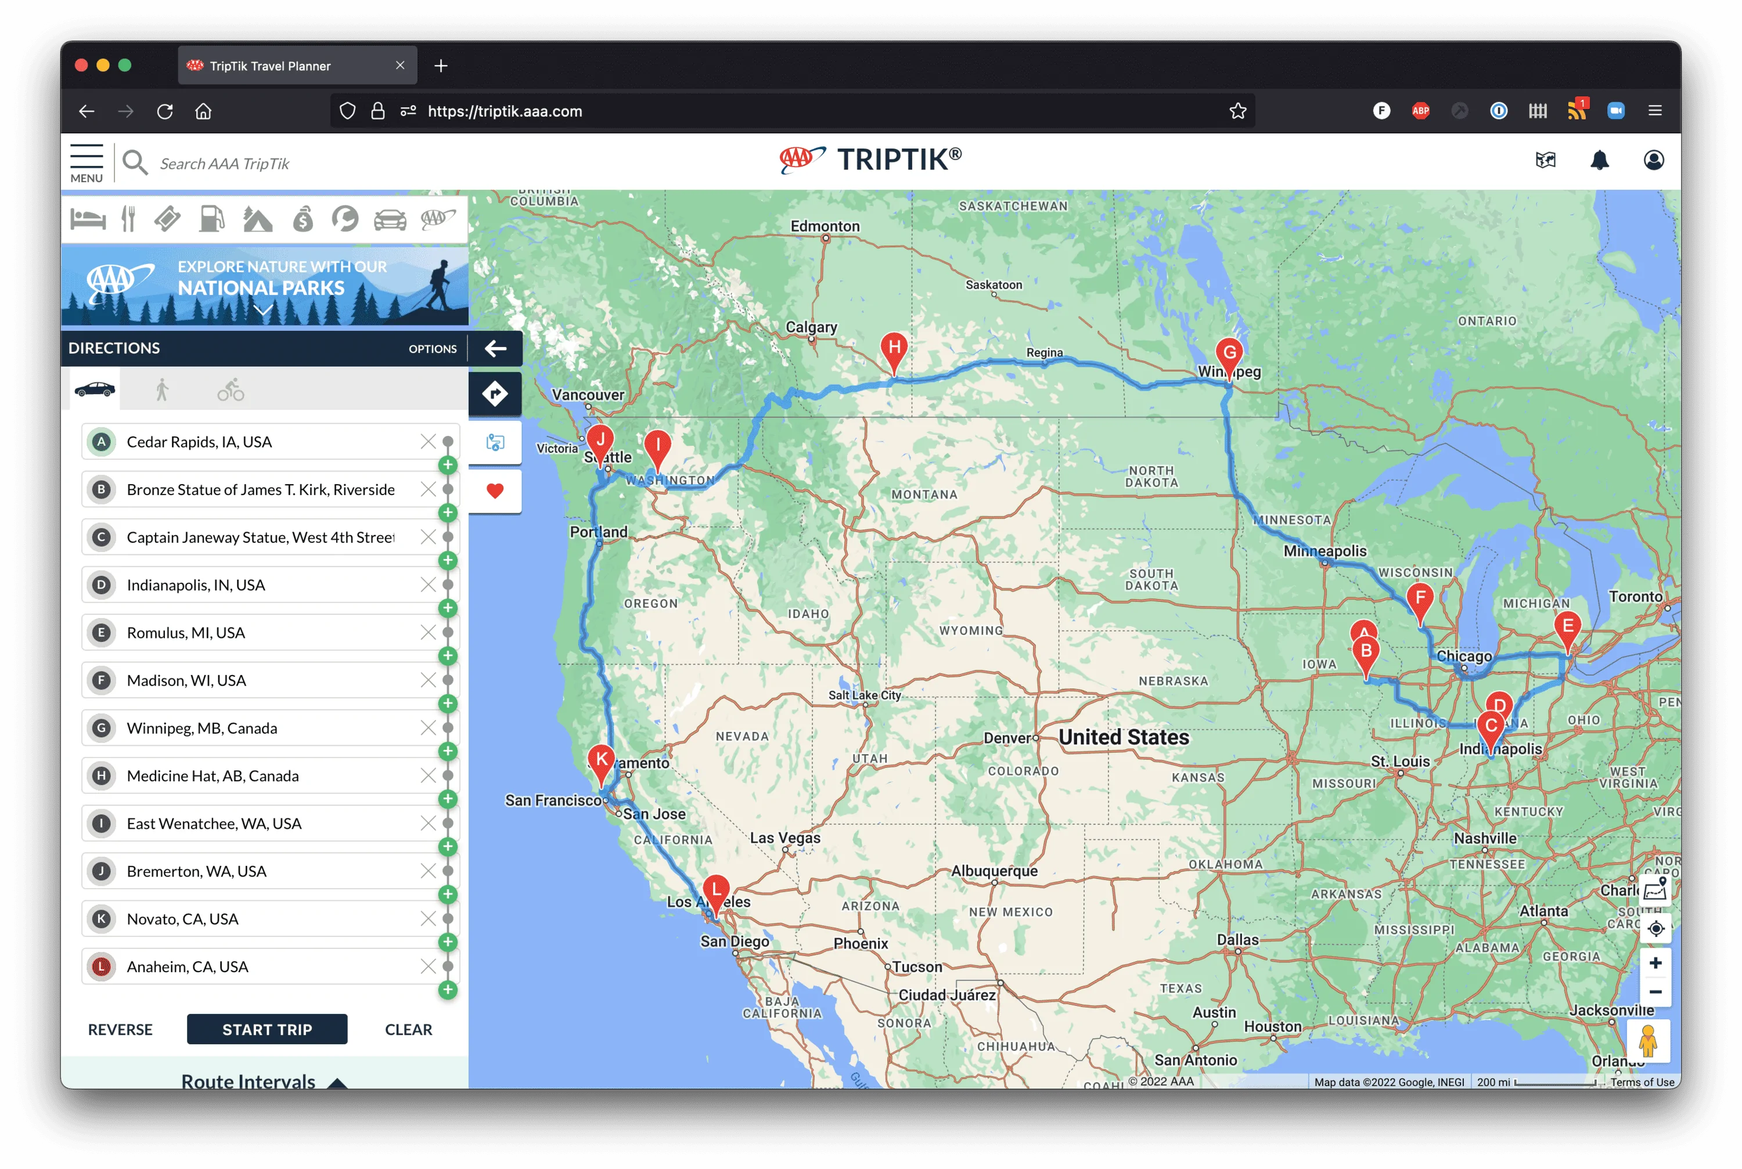Click the Captain Janeway Statue waypoint field

[260, 537]
